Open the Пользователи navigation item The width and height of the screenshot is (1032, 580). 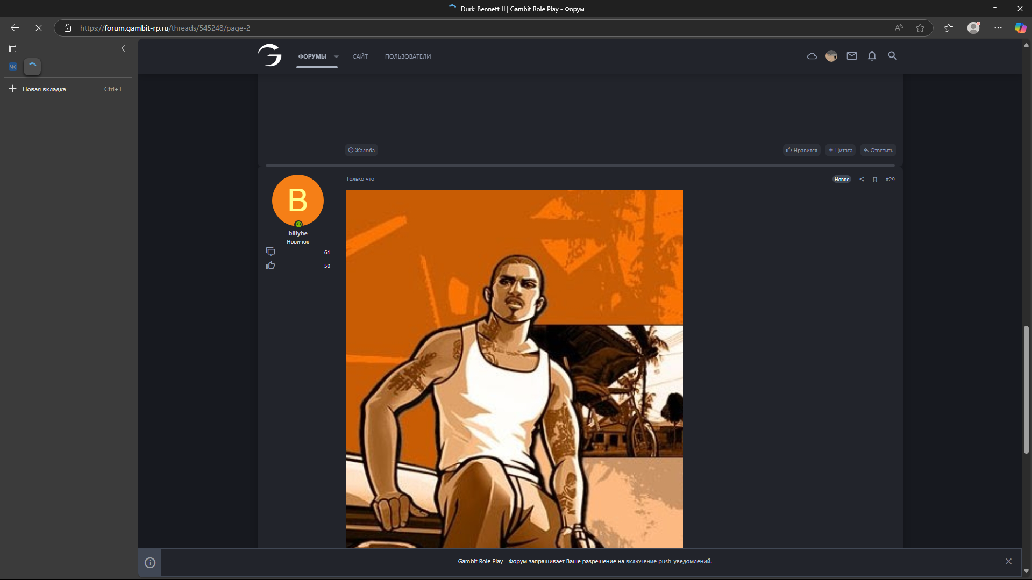[408, 56]
